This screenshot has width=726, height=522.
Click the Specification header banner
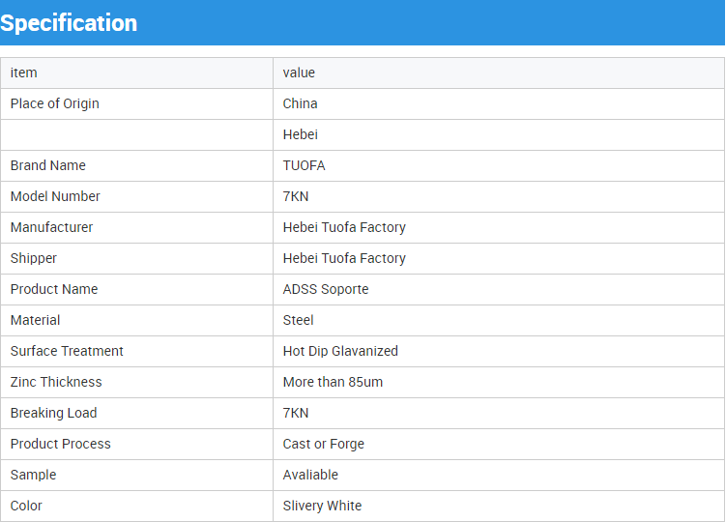(x=363, y=22)
